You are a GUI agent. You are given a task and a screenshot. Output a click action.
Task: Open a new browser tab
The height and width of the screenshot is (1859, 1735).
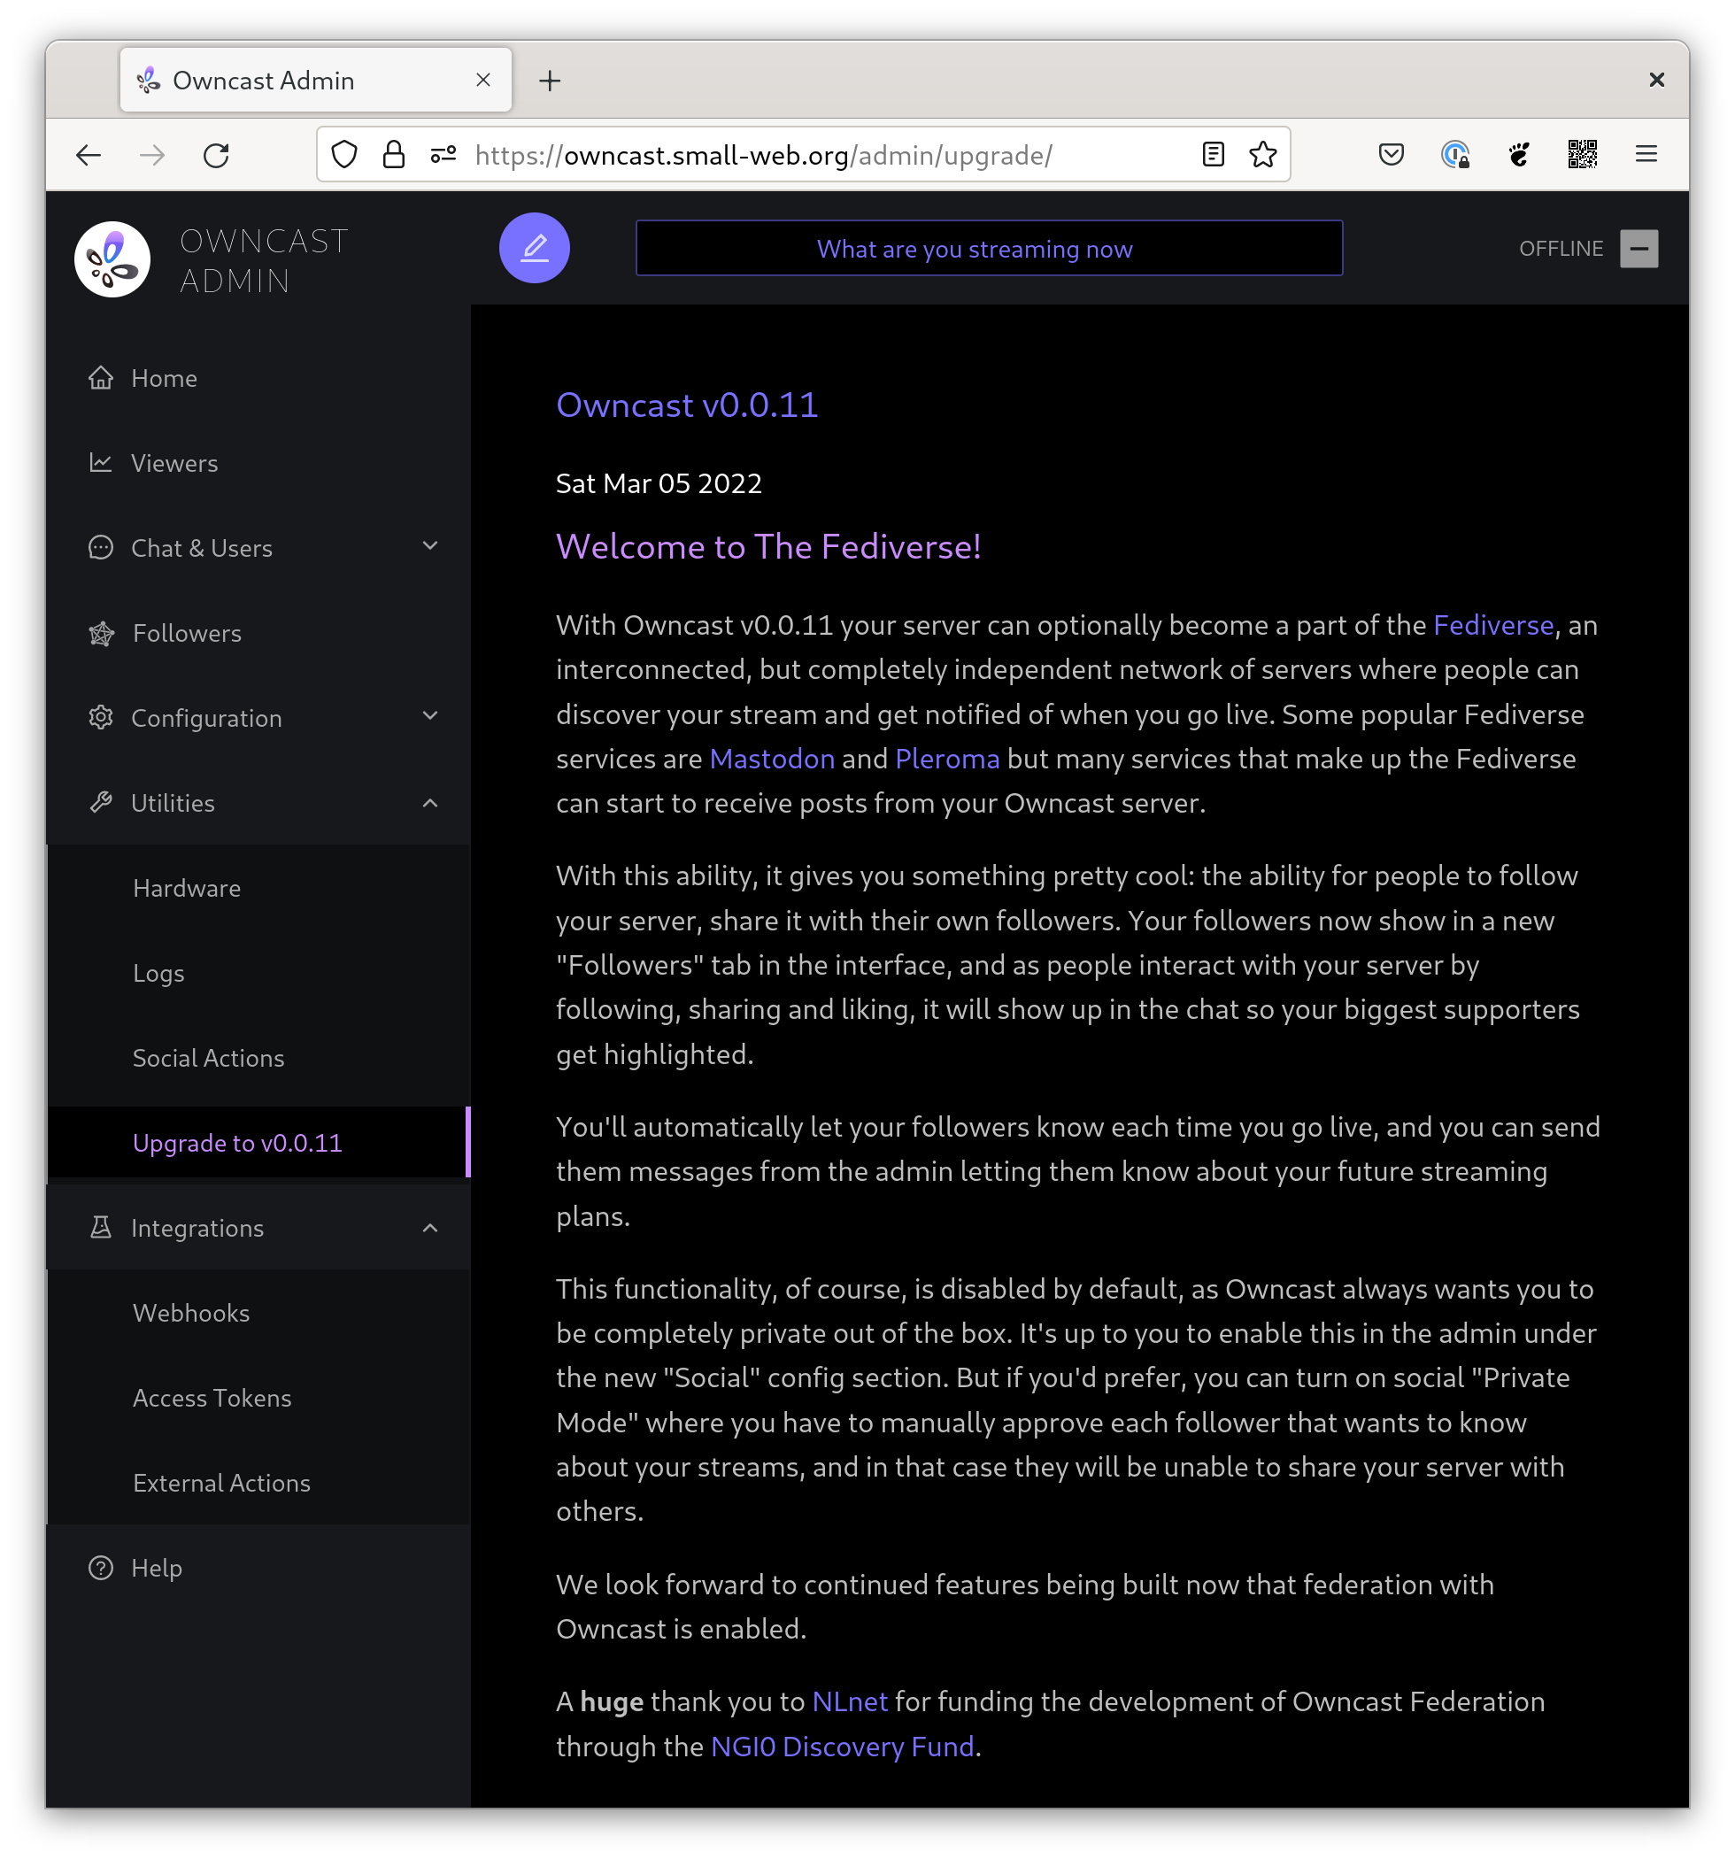coord(550,81)
